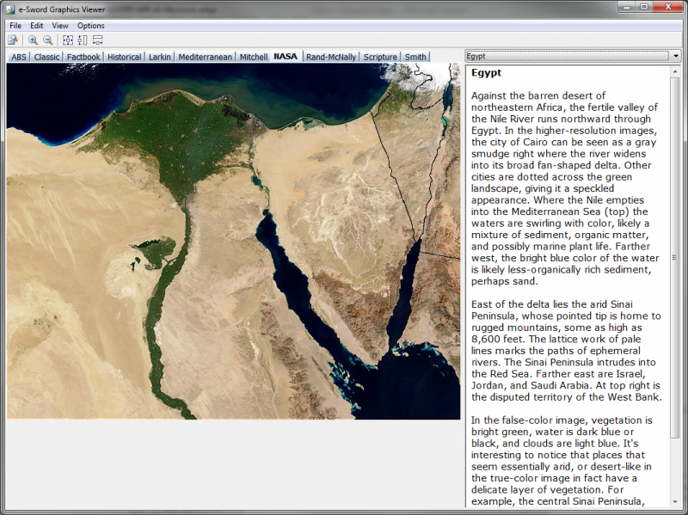This screenshot has width=688, height=515.
Task: Switch to the Smith tab
Action: 415,57
